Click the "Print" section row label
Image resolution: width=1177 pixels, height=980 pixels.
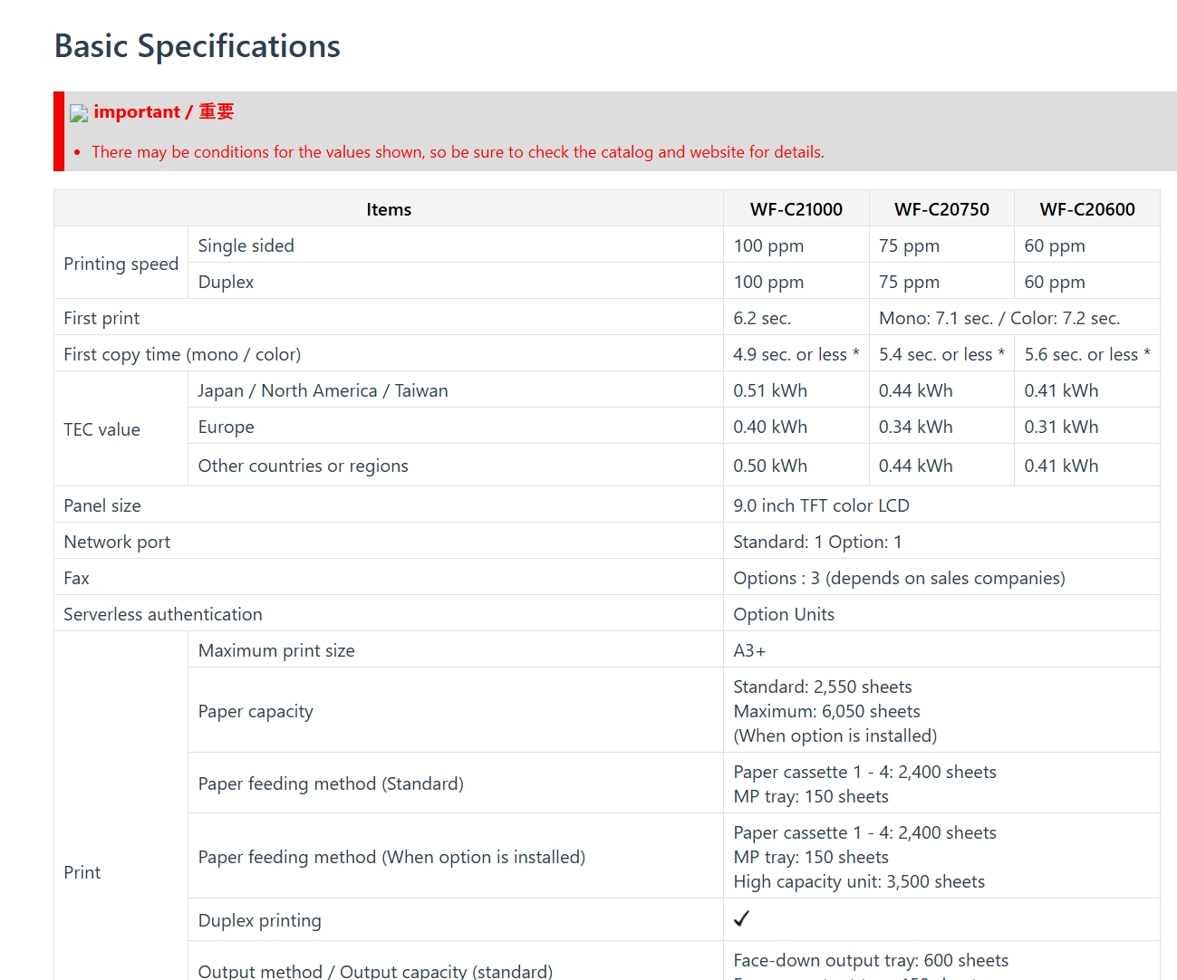82,872
